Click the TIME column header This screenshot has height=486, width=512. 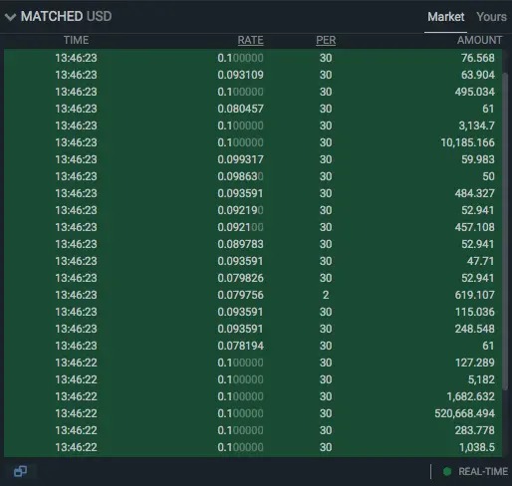pos(76,40)
